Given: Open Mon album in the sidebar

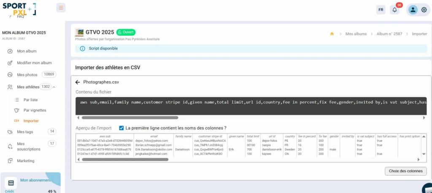Looking at the screenshot, I should (27, 51).
